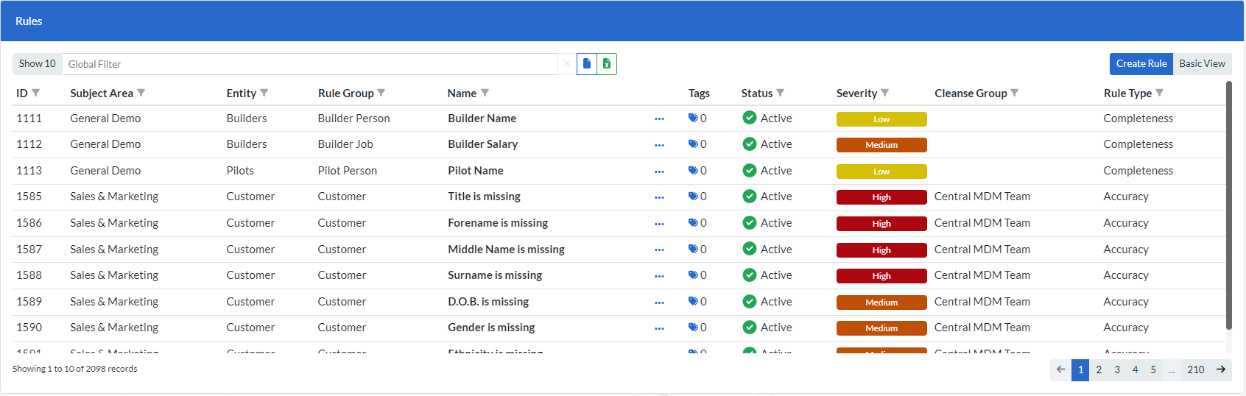Jump to page 3 of results

(x=1117, y=370)
